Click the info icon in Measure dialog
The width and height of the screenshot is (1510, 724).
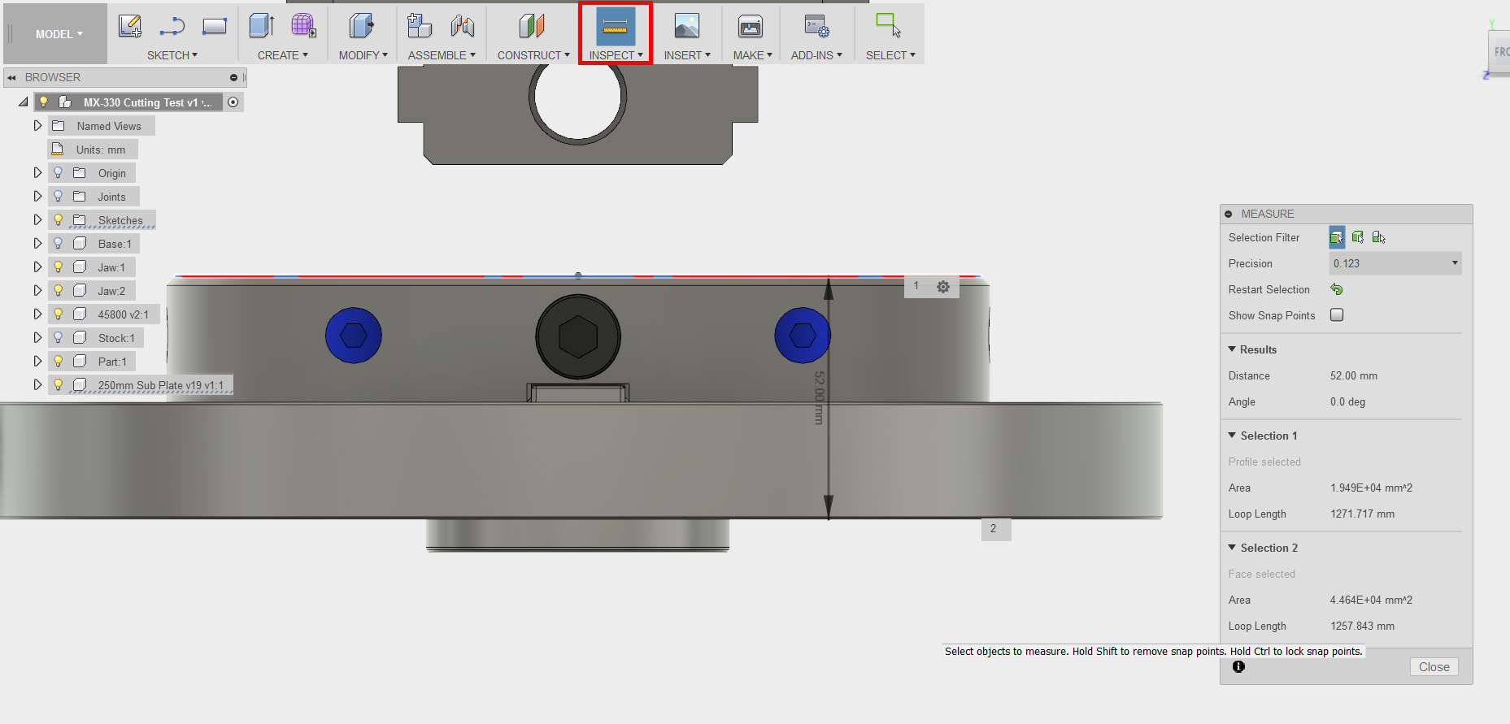tap(1238, 666)
